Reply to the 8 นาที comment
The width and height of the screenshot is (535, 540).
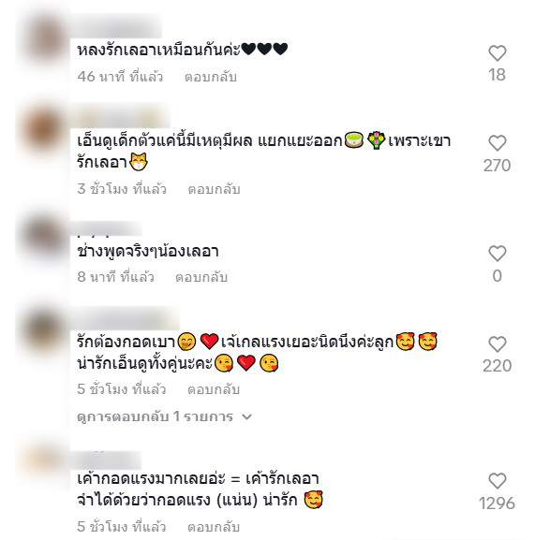tap(201, 277)
